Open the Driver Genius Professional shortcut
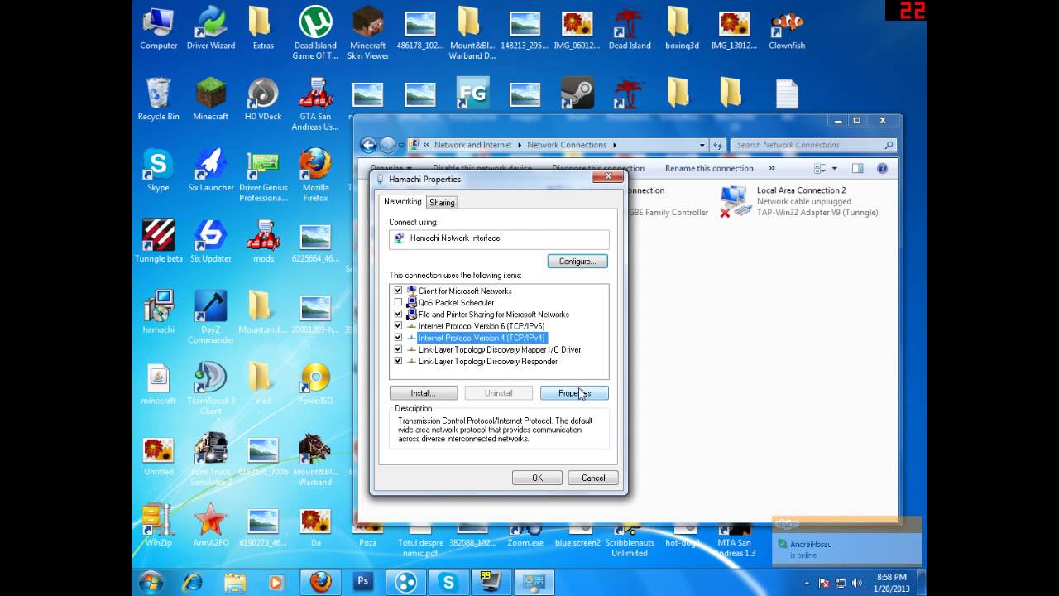 click(263, 175)
